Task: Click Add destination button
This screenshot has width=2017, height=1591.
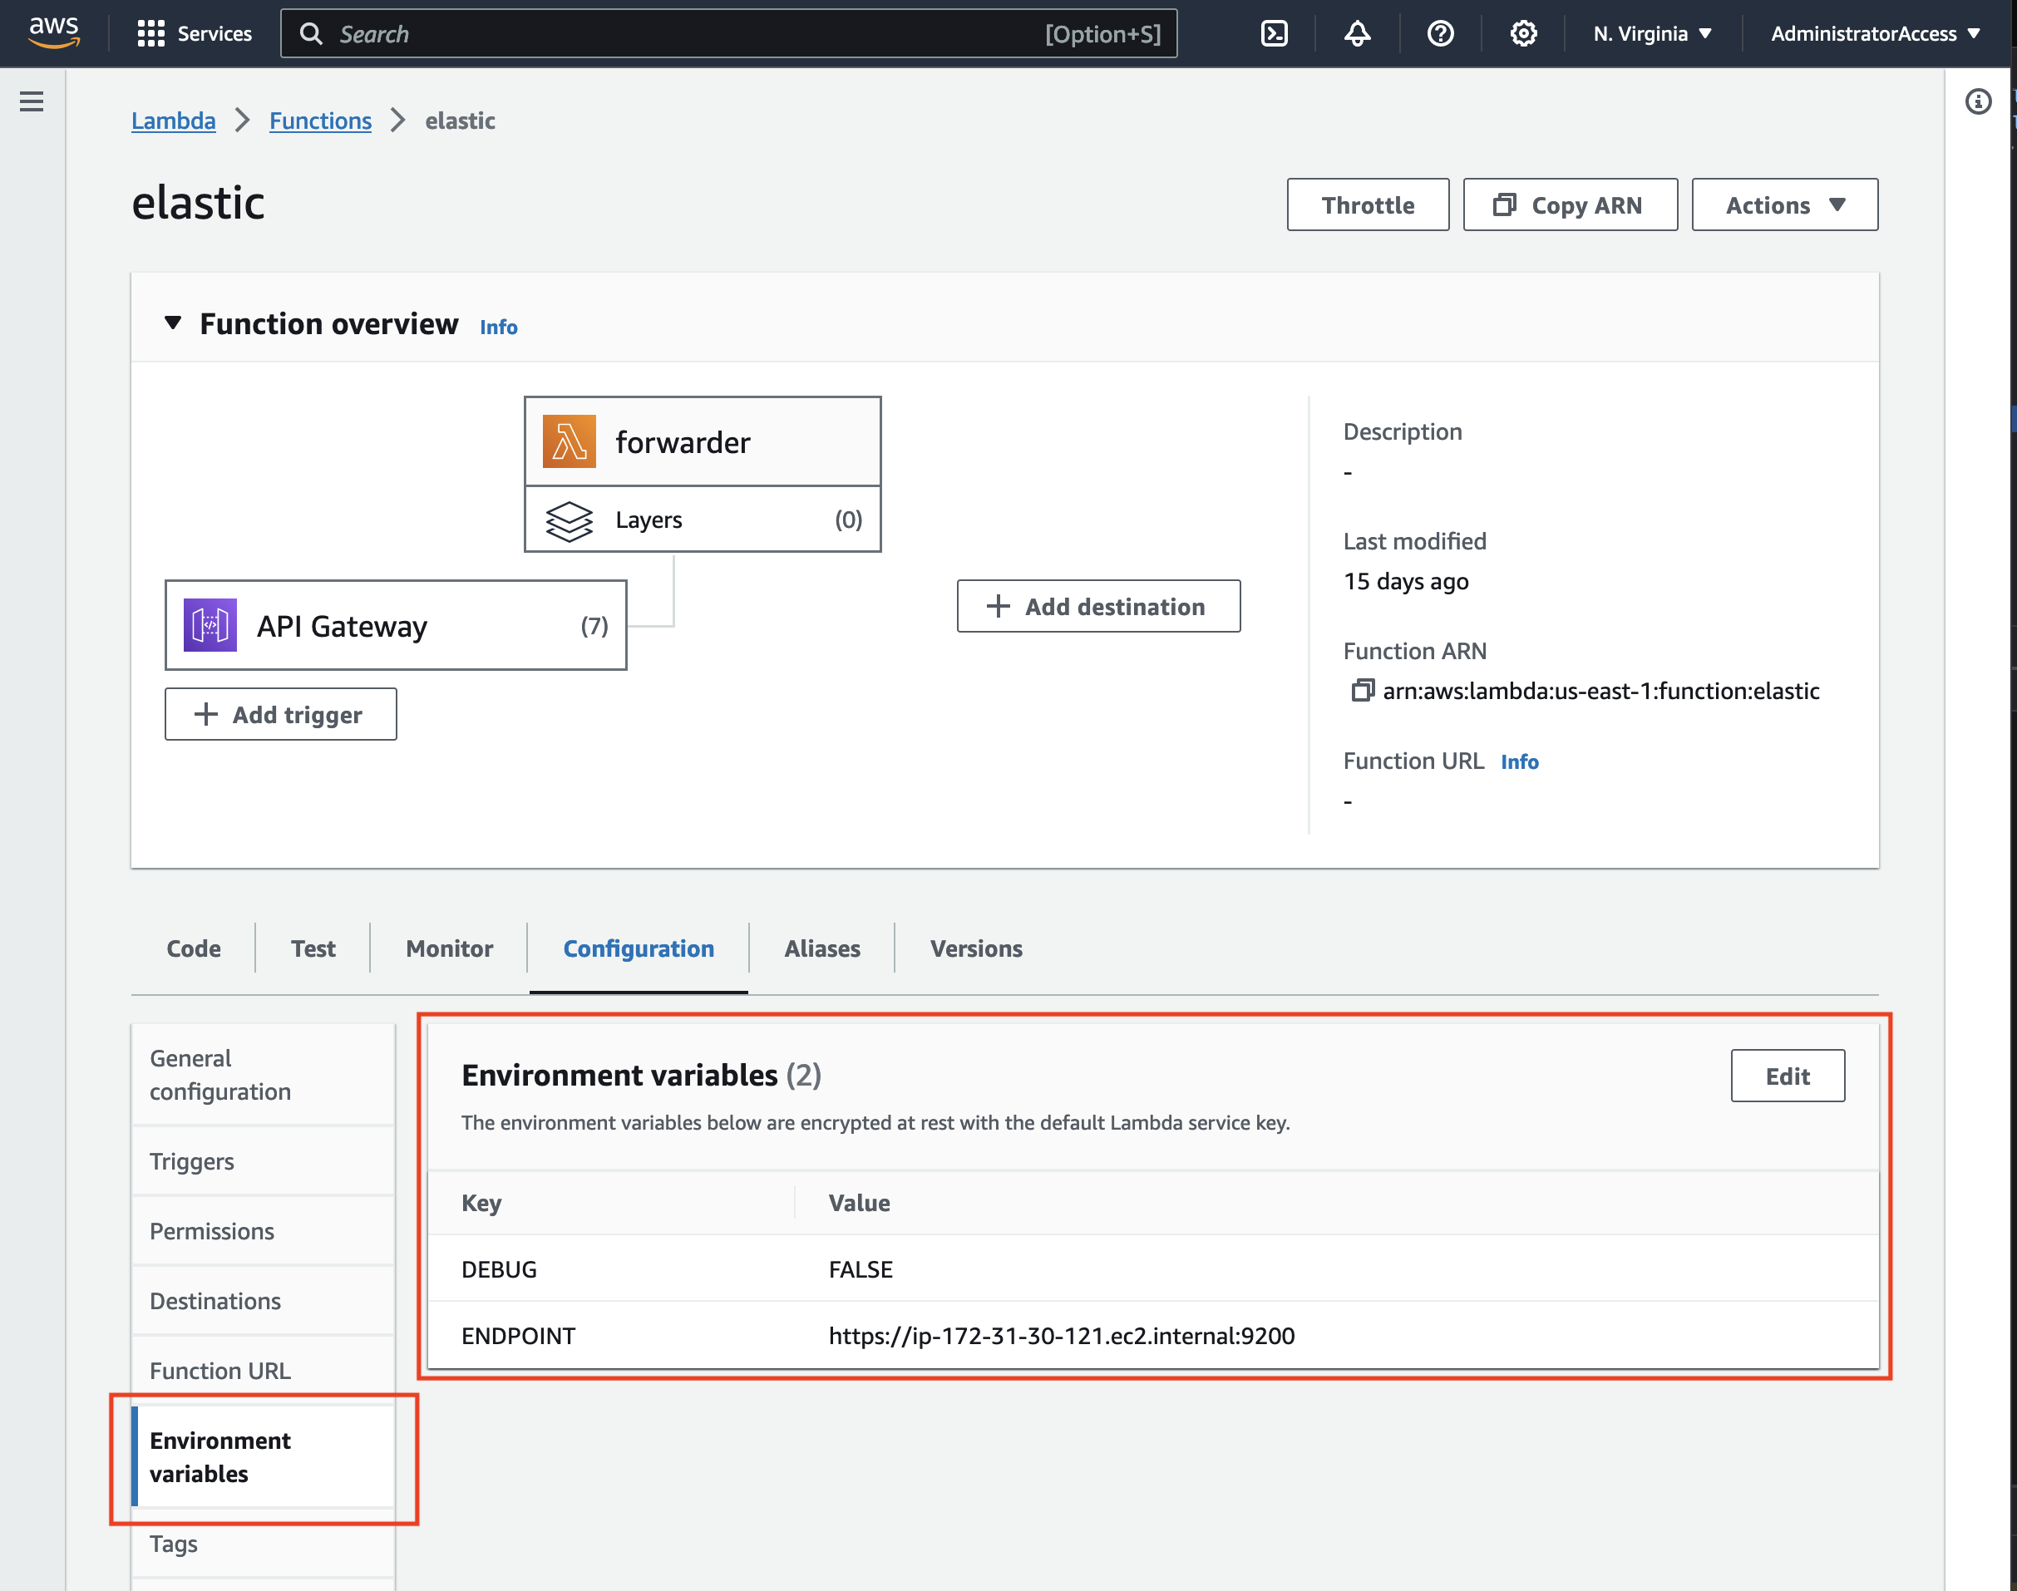Action: [1098, 607]
